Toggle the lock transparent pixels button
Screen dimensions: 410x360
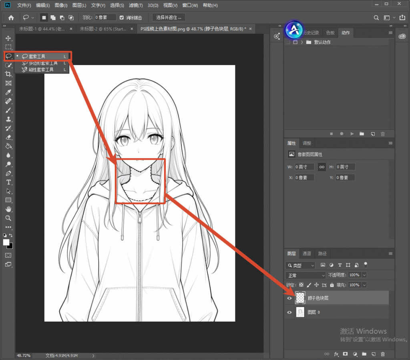tap(301, 285)
